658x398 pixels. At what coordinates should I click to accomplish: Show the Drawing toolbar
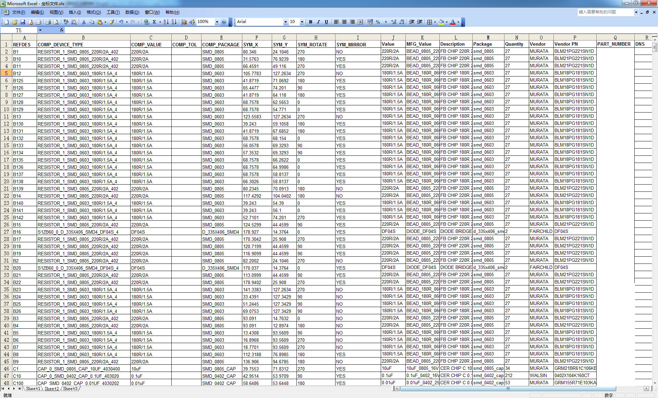192,22
